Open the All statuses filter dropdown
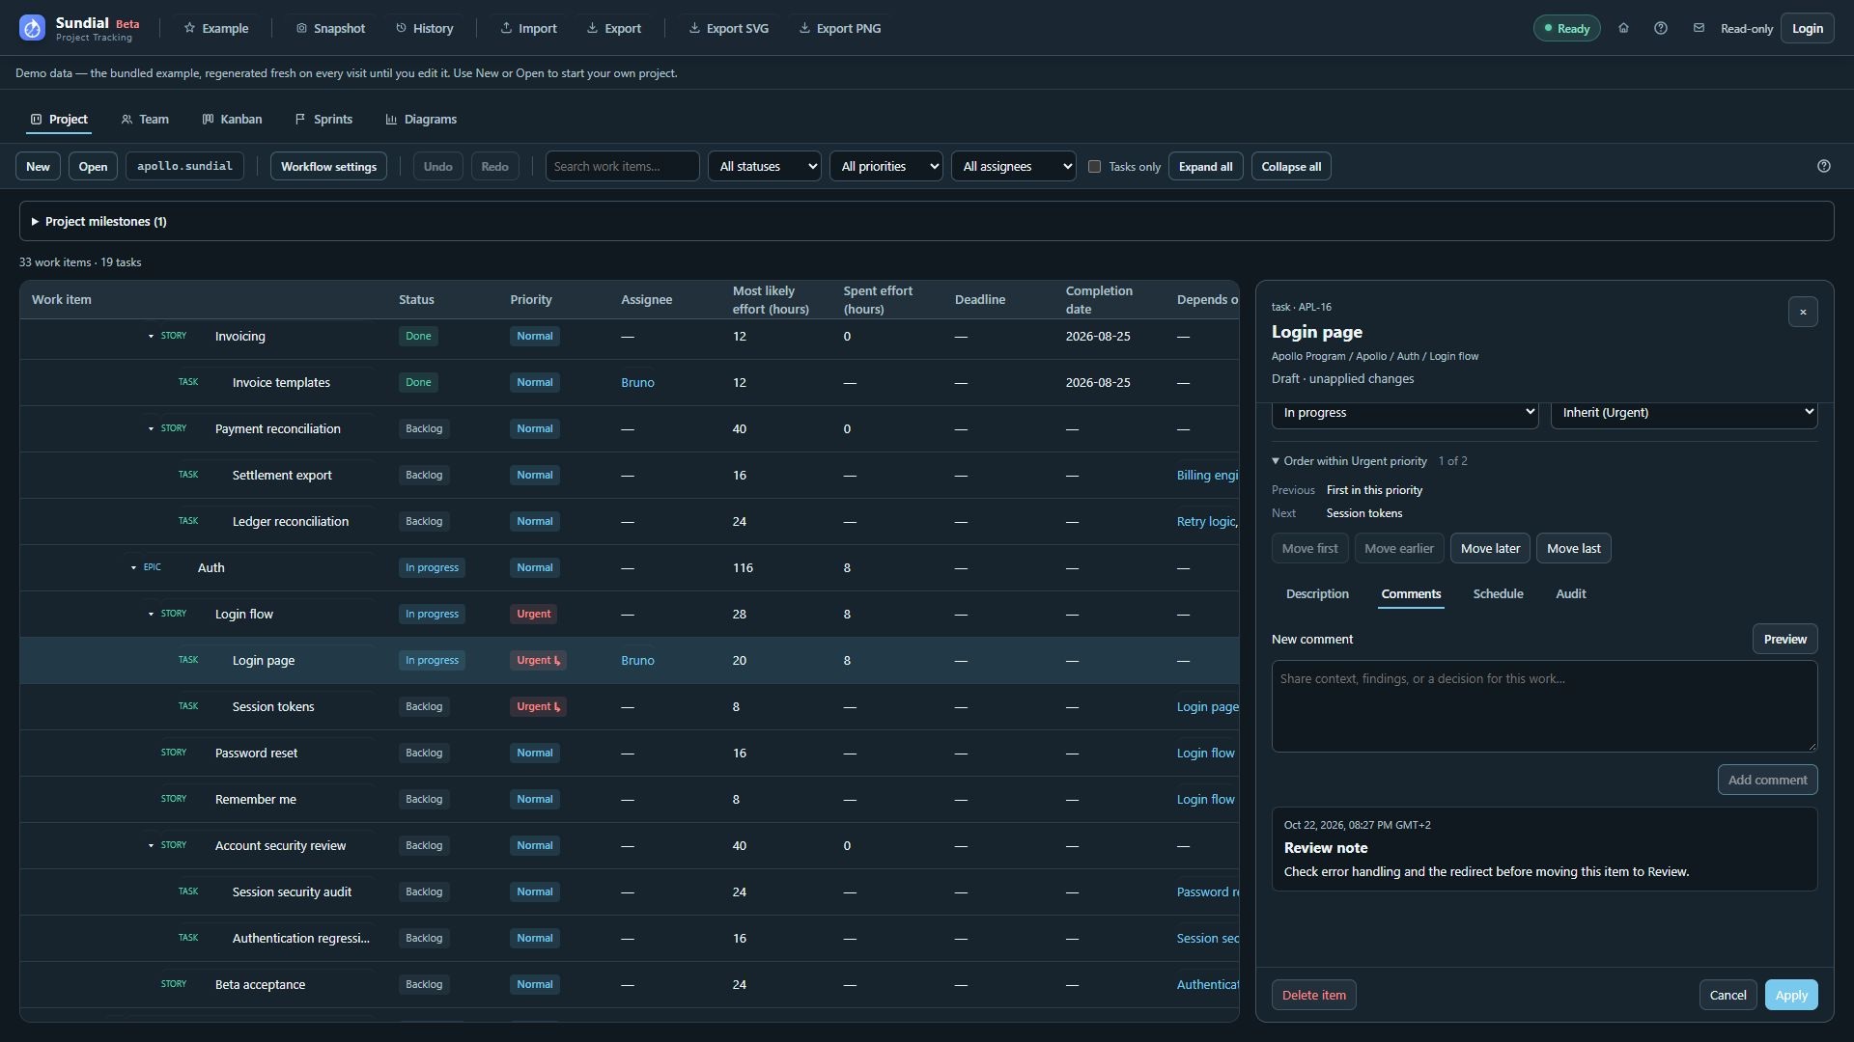The width and height of the screenshot is (1854, 1042). coord(765,166)
